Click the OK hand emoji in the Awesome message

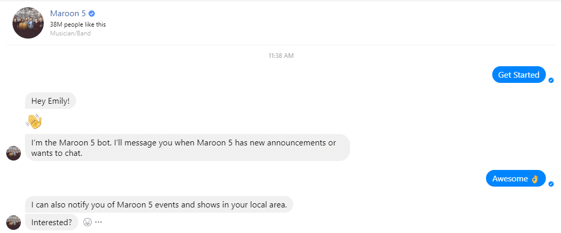(x=534, y=179)
